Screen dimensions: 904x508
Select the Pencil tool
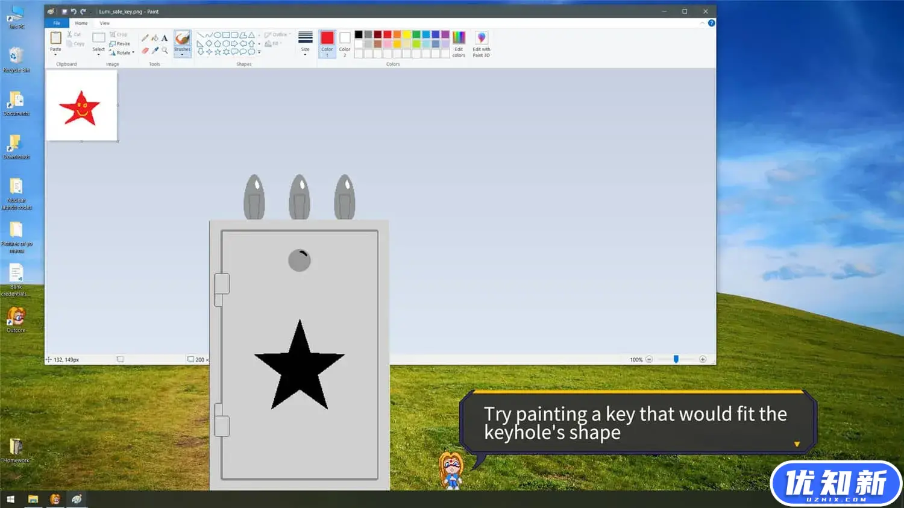point(145,38)
